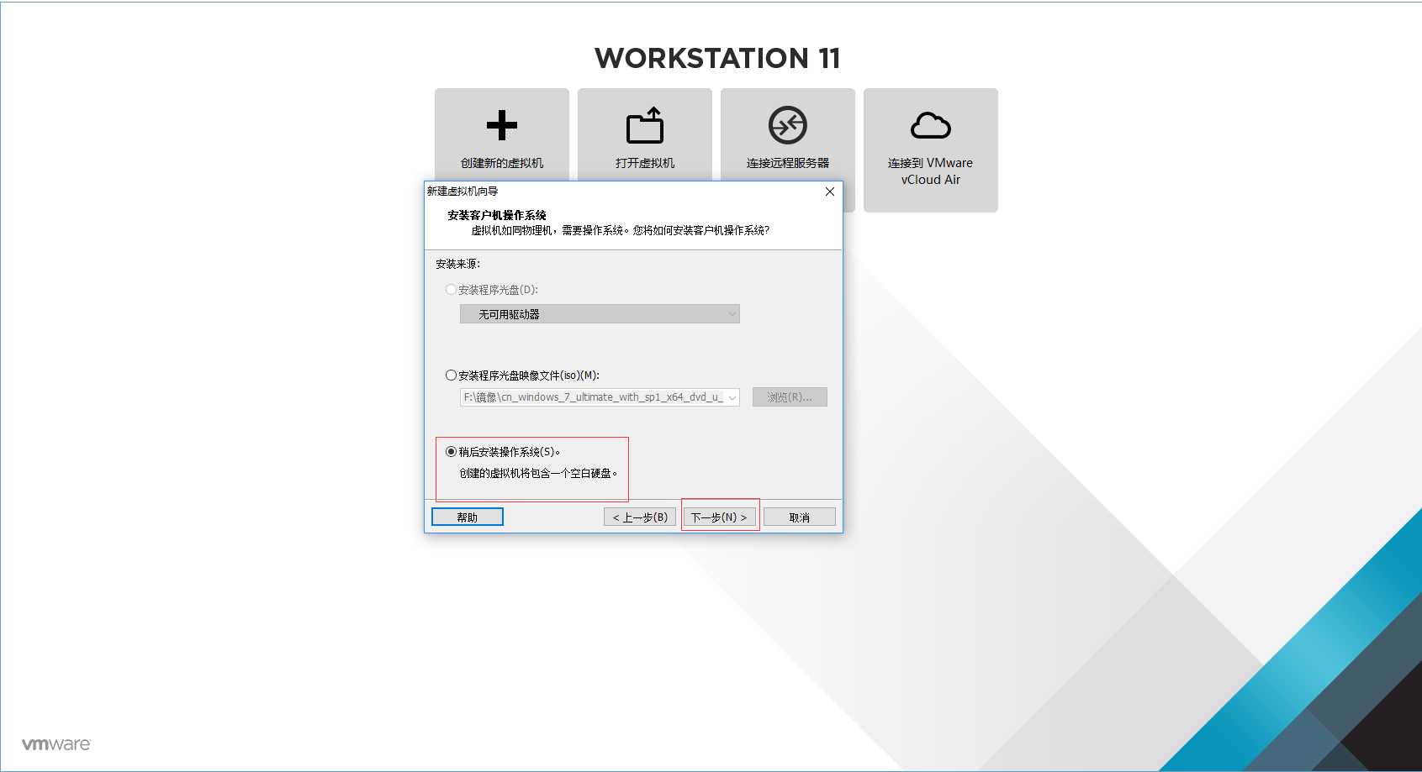Close the 新建虚拟机向导 dialog
This screenshot has height=772, width=1422.
(830, 192)
